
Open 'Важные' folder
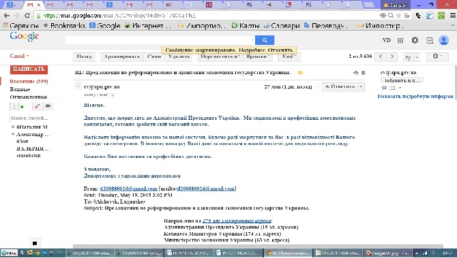point(20,89)
